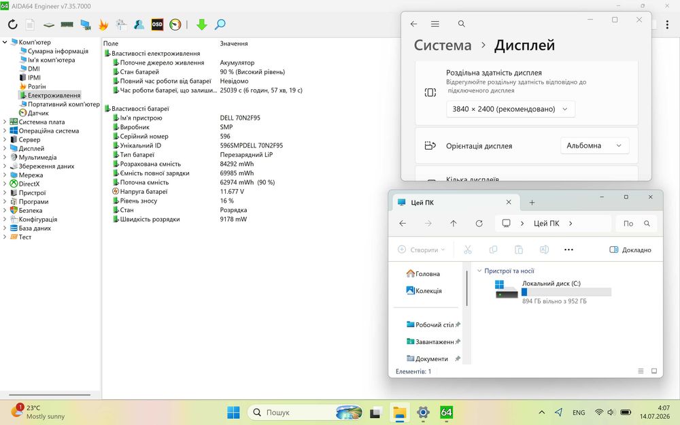Open the chip-shaped CPUID toolbar icon
Screen dimensions: 680x425
pos(48,24)
